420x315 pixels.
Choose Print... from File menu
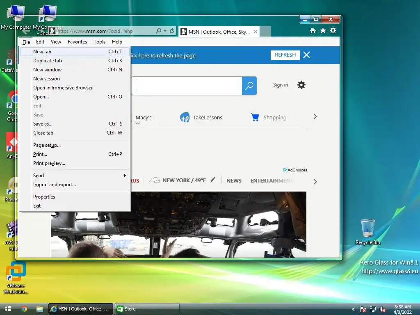[x=75, y=154]
